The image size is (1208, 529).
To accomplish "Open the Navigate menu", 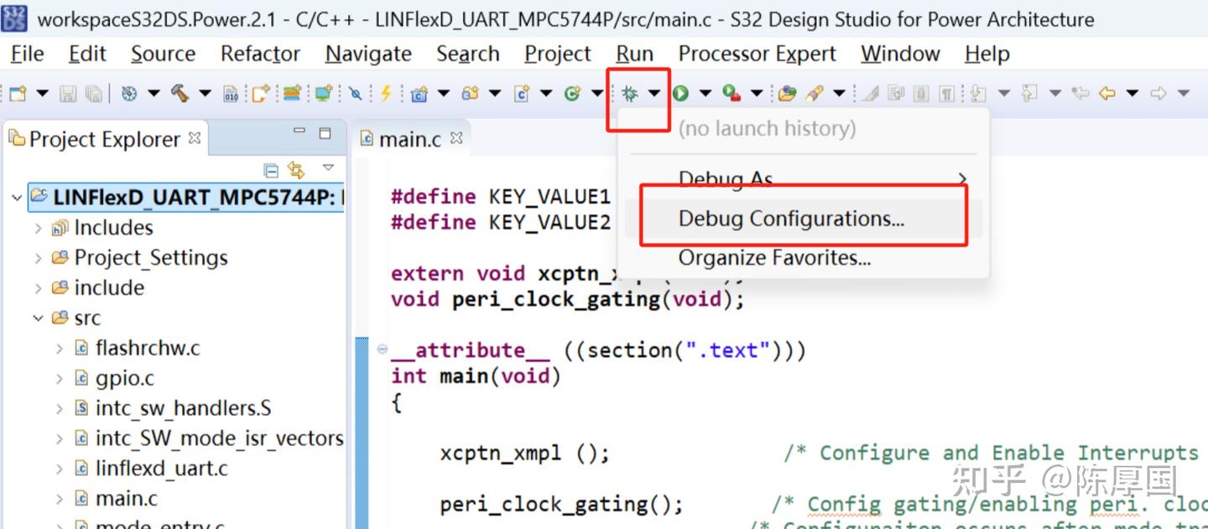I will pos(368,54).
